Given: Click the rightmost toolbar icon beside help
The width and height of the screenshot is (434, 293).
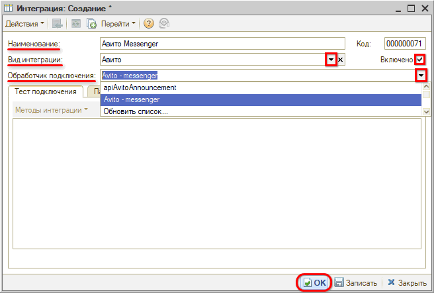Looking at the screenshot, I should click(163, 23).
